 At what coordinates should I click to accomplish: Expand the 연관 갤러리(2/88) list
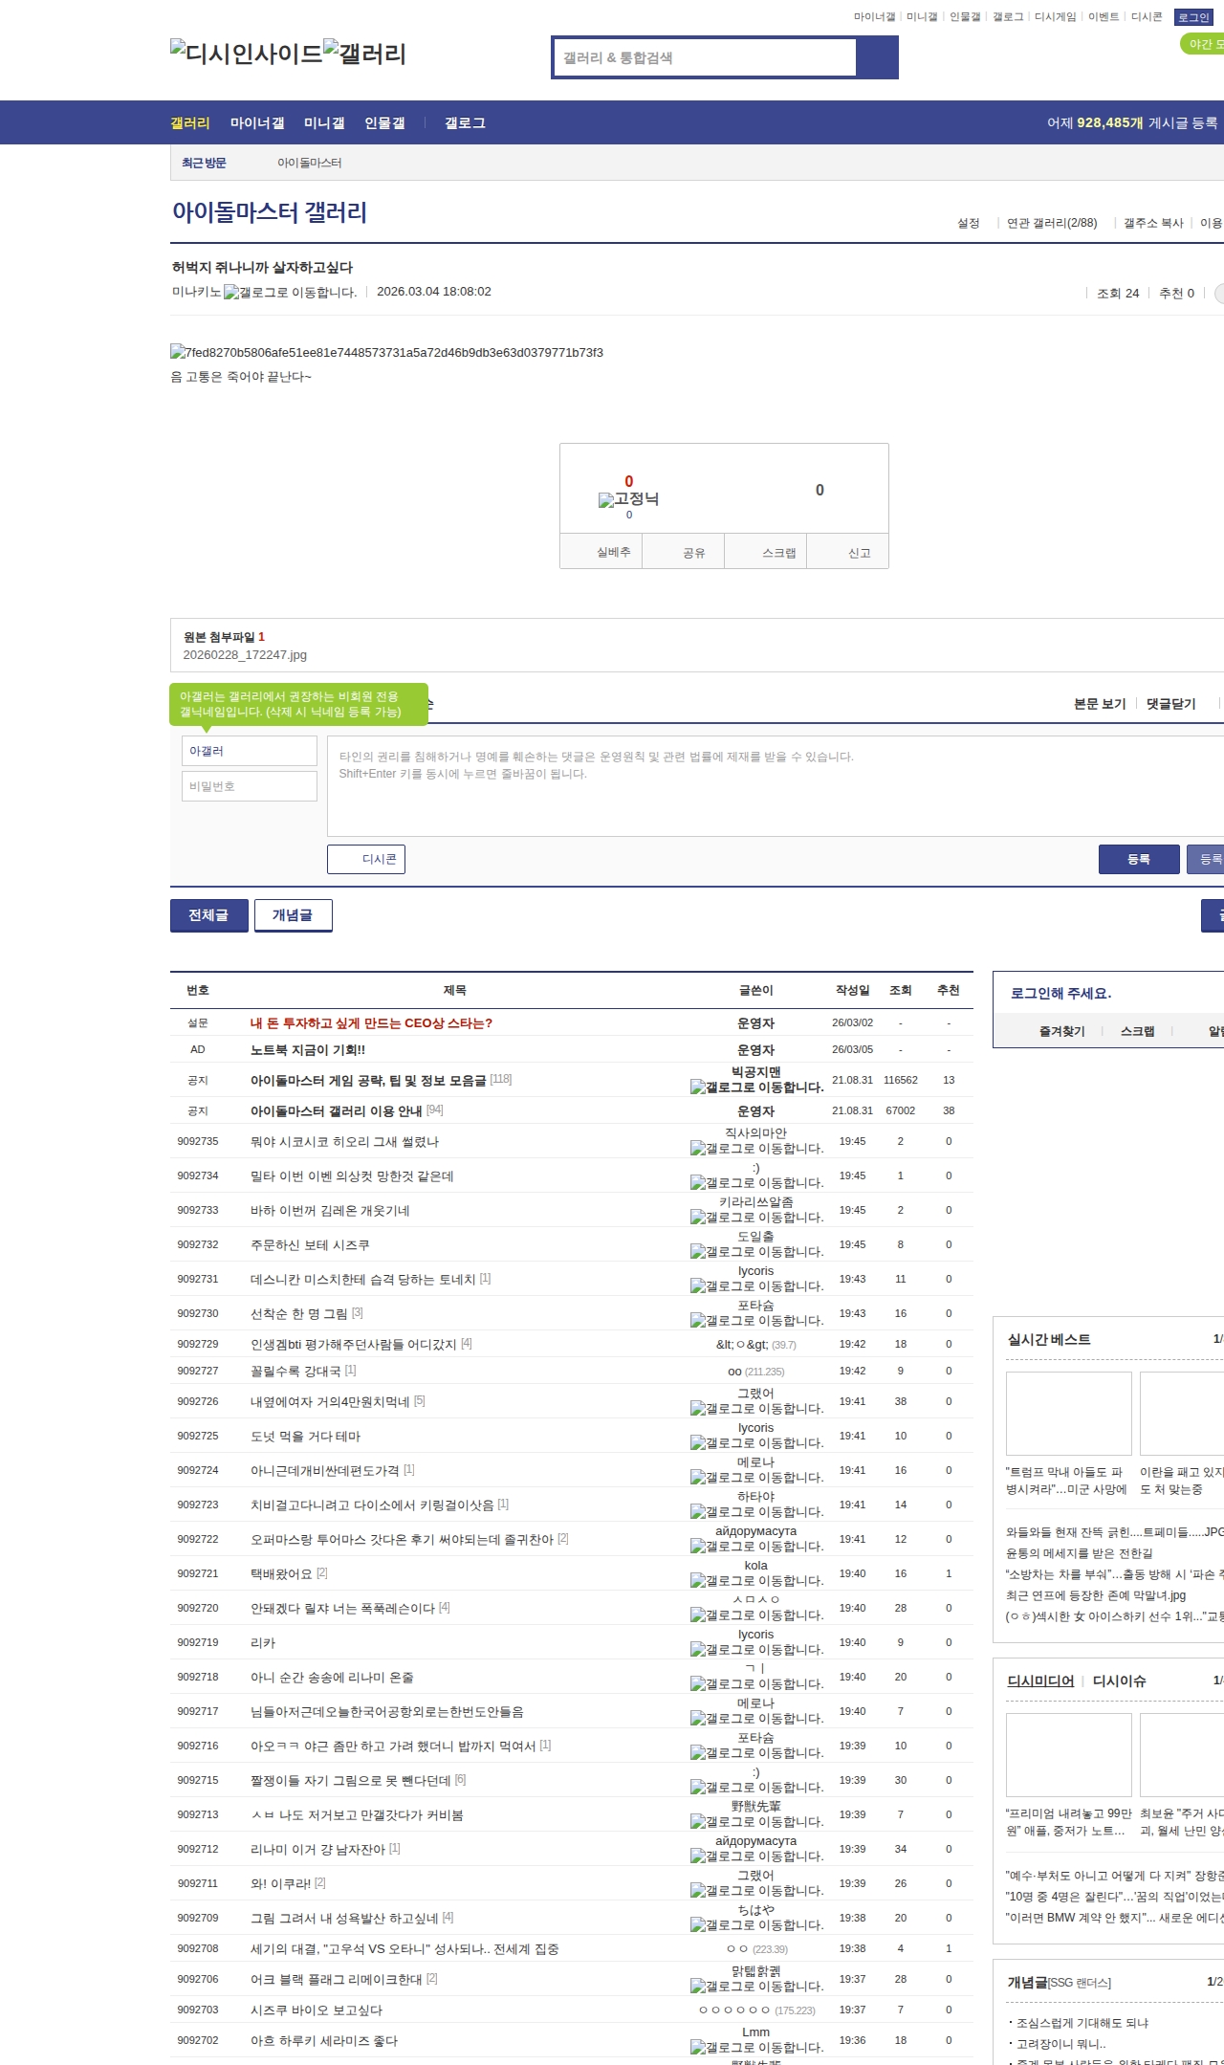point(1051,223)
